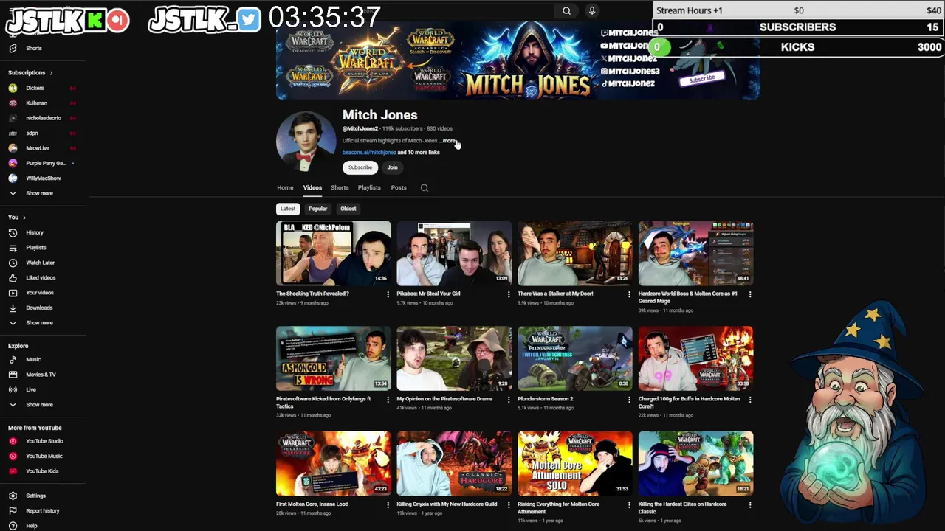Open the Posts tab

click(399, 188)
